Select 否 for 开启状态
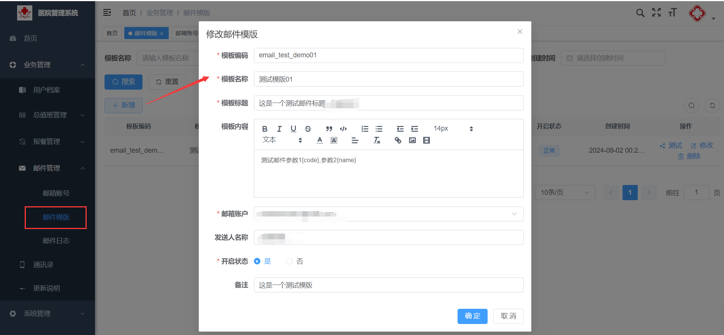This screenshot has width=724, height=335. 290,261
